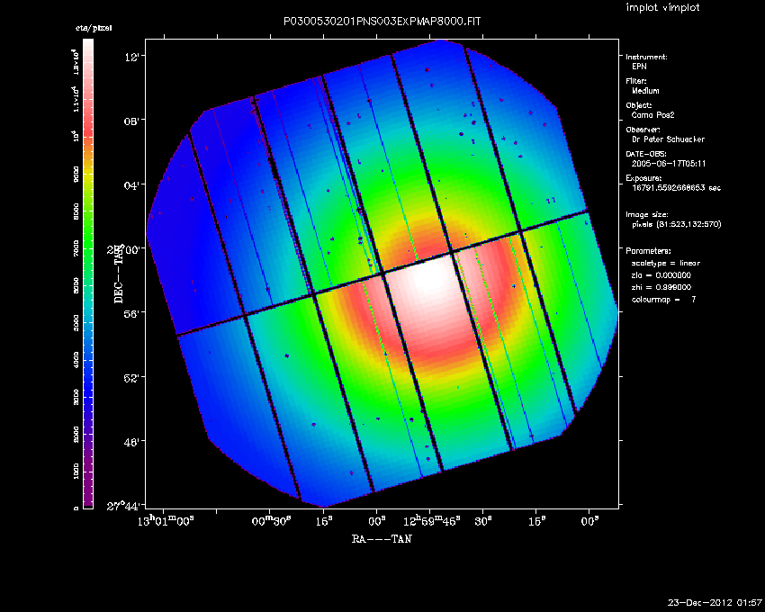Click the DEC--TAN axis label
The width and height of the screenshot is (765, 612).
pyautogui.click(x=120, y=274)
